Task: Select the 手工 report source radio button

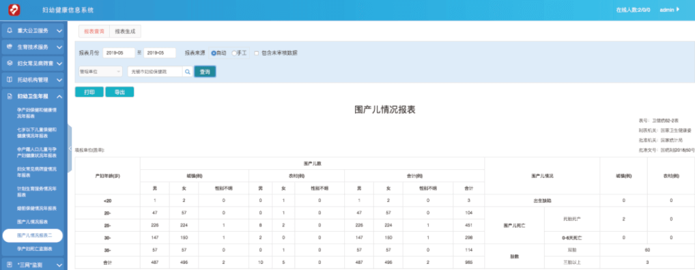Action: click(x=234, y=53)
